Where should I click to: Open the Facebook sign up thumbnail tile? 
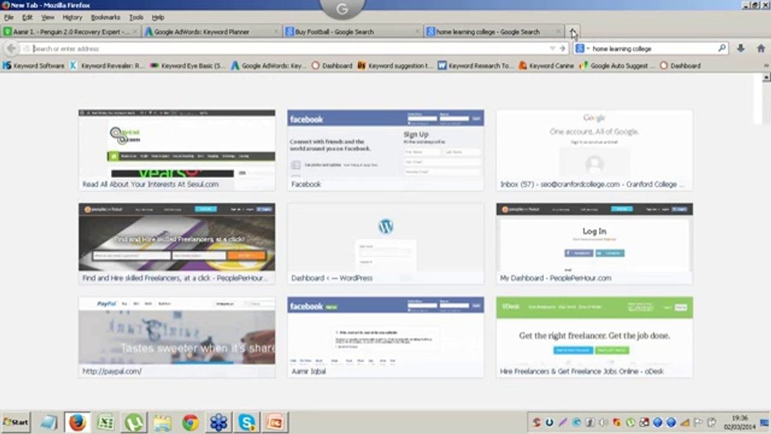385,150
